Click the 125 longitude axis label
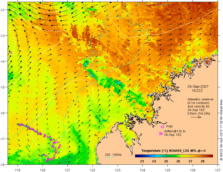Screen dimensions: 223x172 (x=168, y=170)
